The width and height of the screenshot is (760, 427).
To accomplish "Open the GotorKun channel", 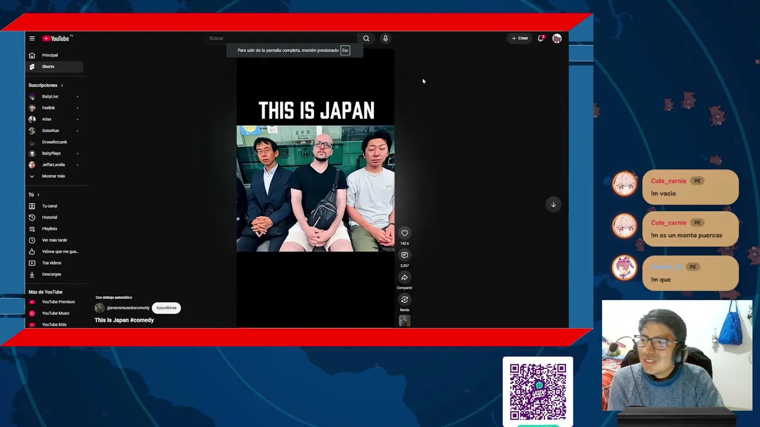I will (x=55, y=130).
